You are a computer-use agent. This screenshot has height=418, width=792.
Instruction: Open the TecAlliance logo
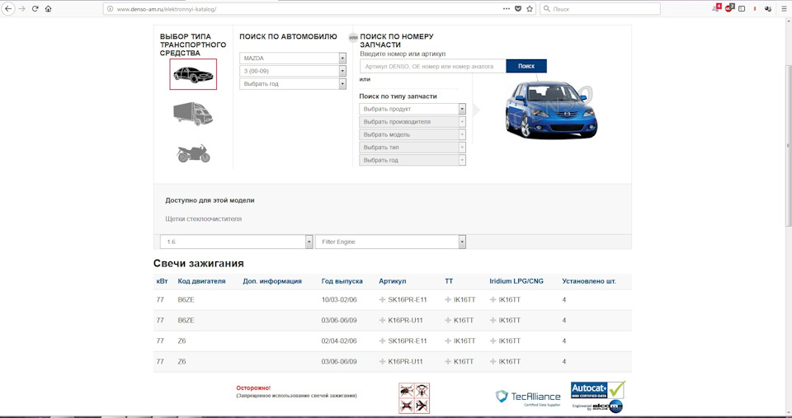coord(528,397)
